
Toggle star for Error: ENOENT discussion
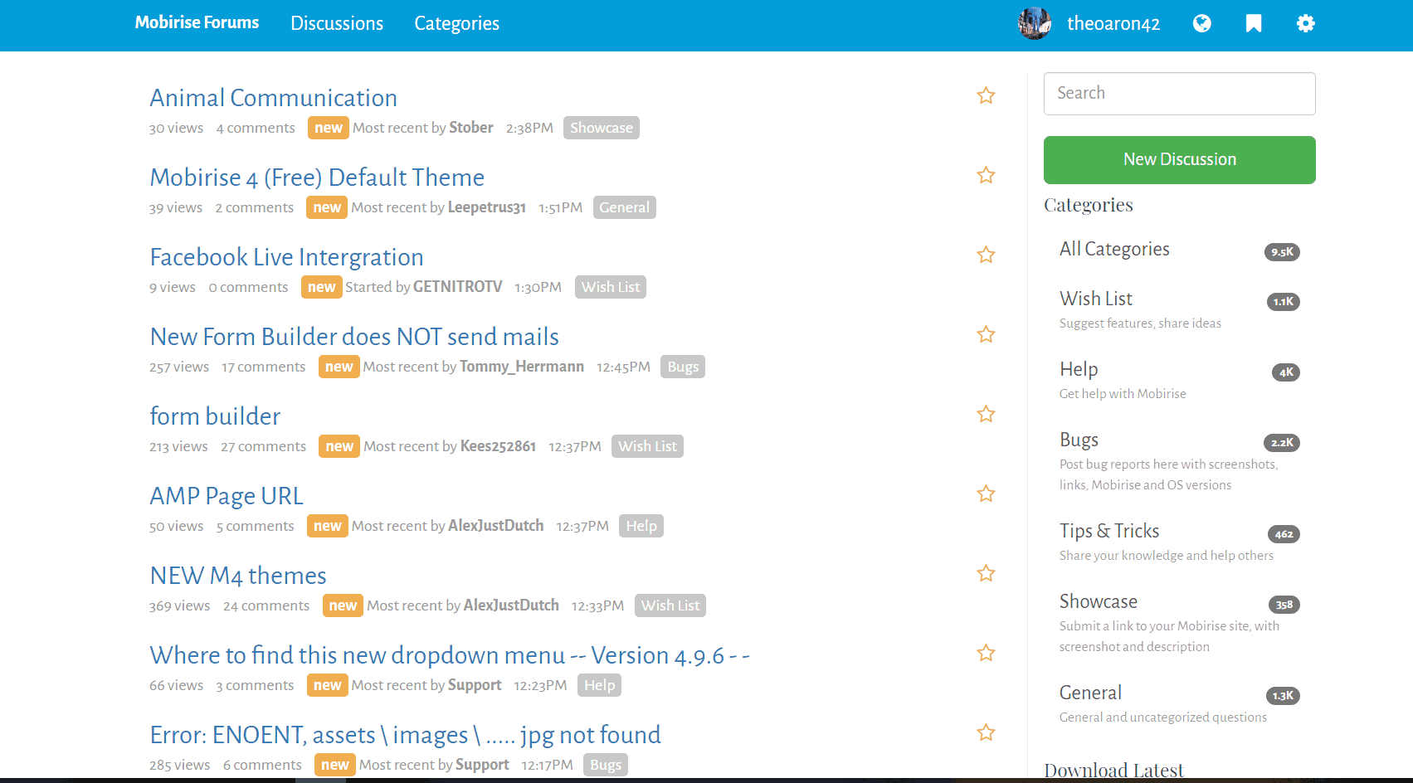(986, 732)
